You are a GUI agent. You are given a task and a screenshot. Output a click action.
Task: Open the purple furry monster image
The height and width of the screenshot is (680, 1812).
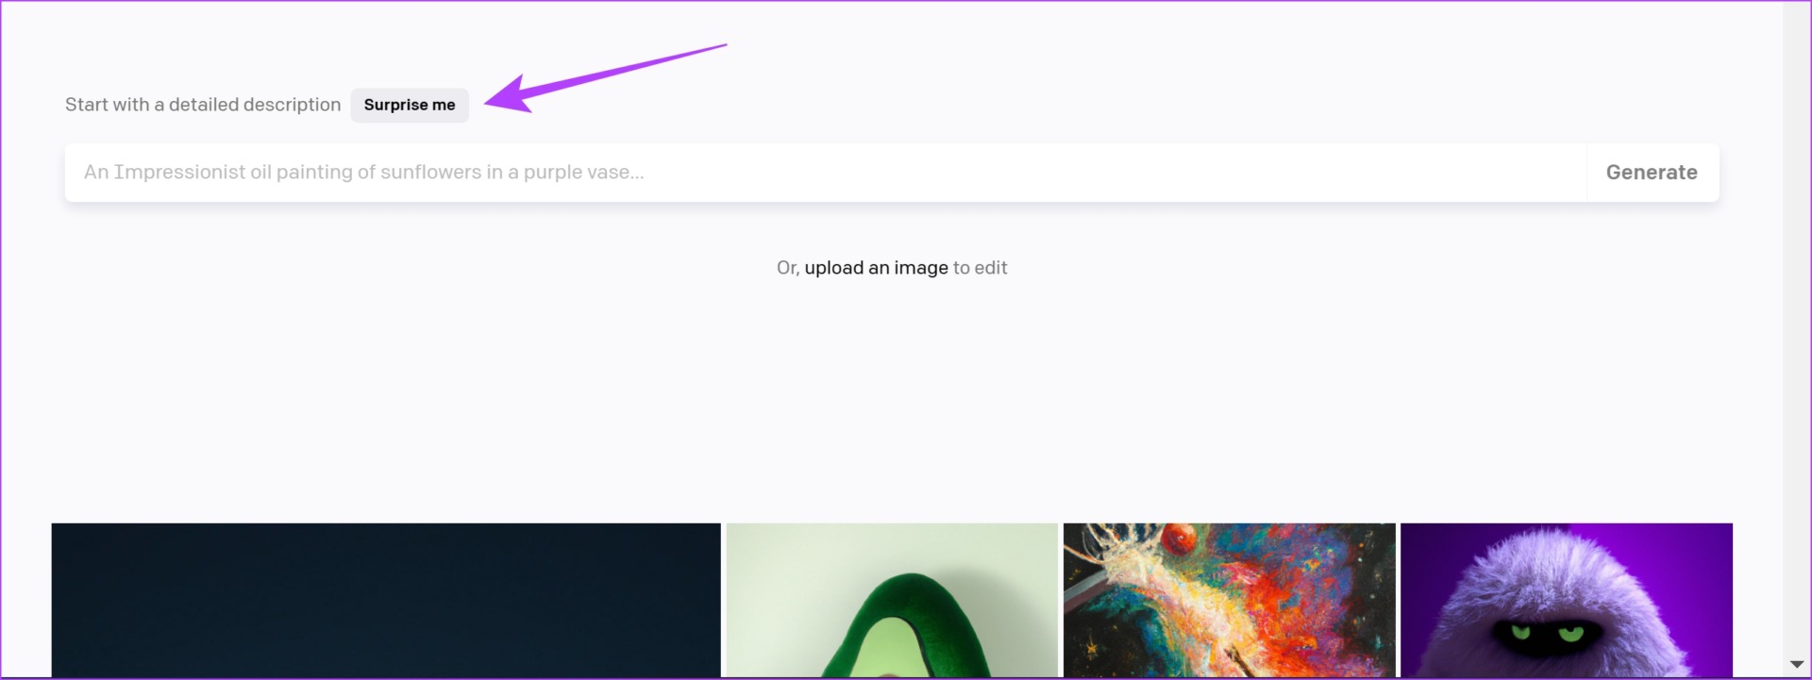(x=1567, y=601)
